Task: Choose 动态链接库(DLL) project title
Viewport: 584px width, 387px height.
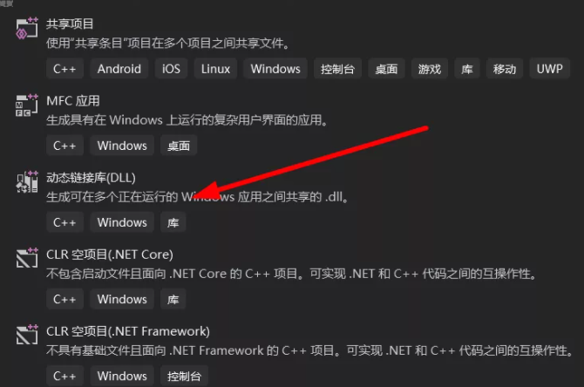Action: point(91,178)
